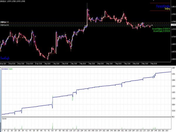
Task: Click the Kontostand legend label
Action: [5, 69]
